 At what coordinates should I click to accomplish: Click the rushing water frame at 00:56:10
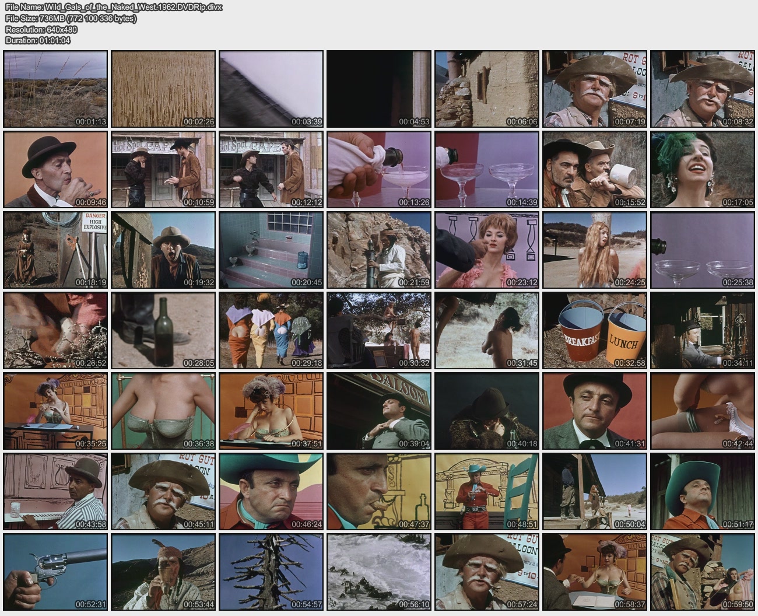[379, 572]
